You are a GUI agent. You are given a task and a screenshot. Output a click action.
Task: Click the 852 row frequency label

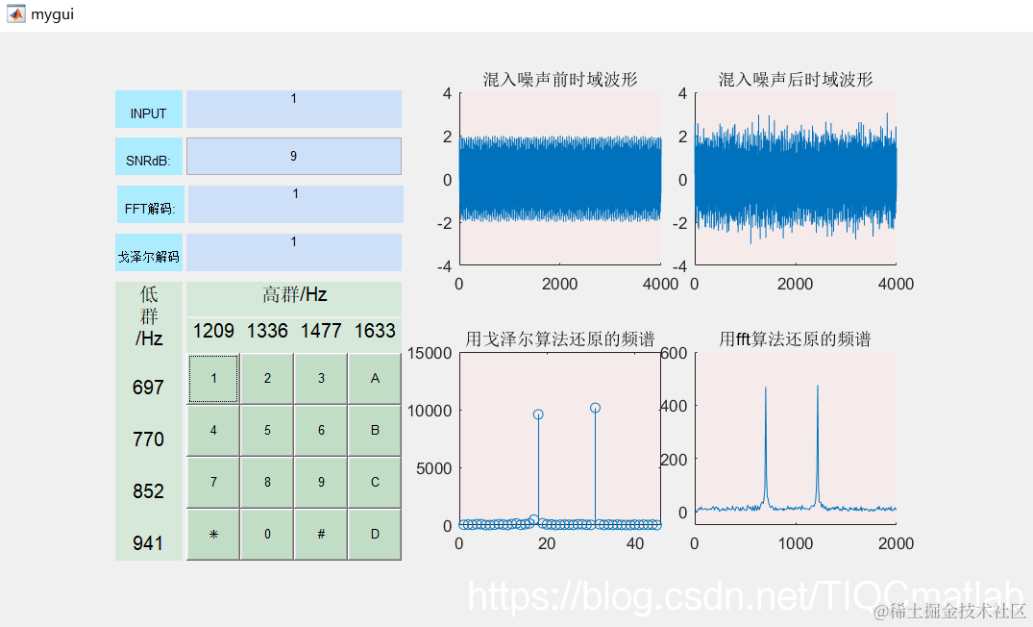[x=148, y=491]
